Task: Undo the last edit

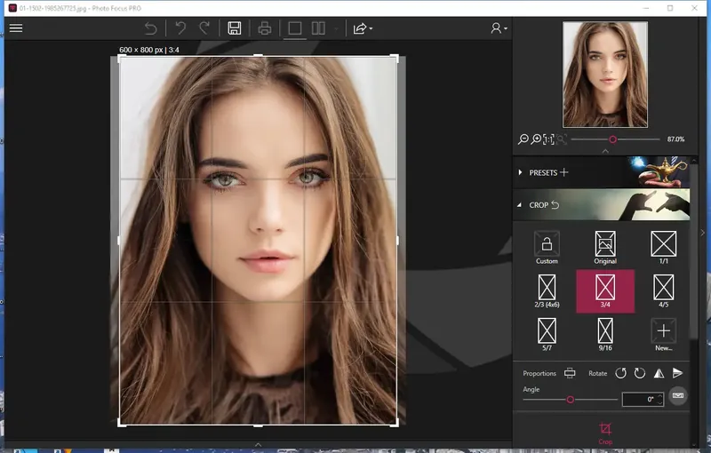Action: 180,28
